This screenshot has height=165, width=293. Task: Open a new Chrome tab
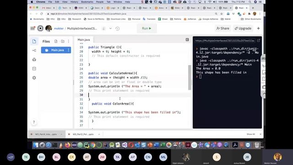point(253,8)
